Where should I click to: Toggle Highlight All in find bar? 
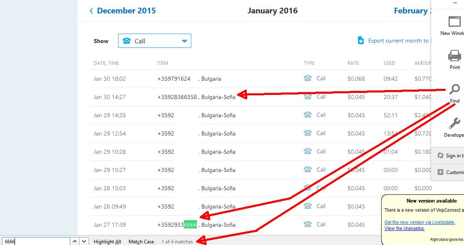point(107,241)
